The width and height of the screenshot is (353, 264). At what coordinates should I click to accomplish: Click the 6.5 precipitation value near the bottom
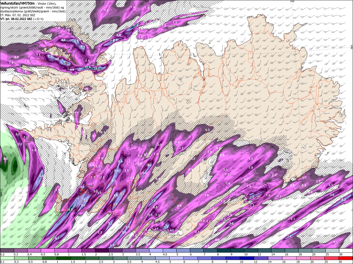pos(112,245)
